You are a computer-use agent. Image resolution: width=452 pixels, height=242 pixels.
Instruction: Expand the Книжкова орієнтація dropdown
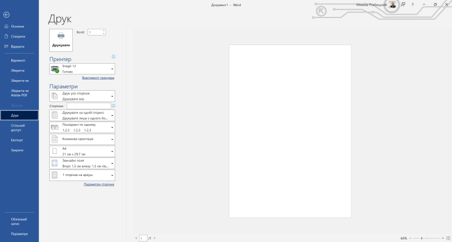coord(82,139)
